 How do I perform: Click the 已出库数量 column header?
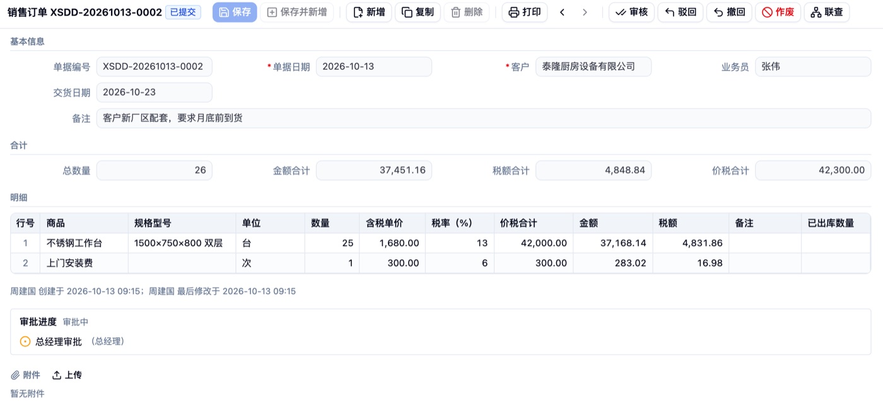point(836,223)
